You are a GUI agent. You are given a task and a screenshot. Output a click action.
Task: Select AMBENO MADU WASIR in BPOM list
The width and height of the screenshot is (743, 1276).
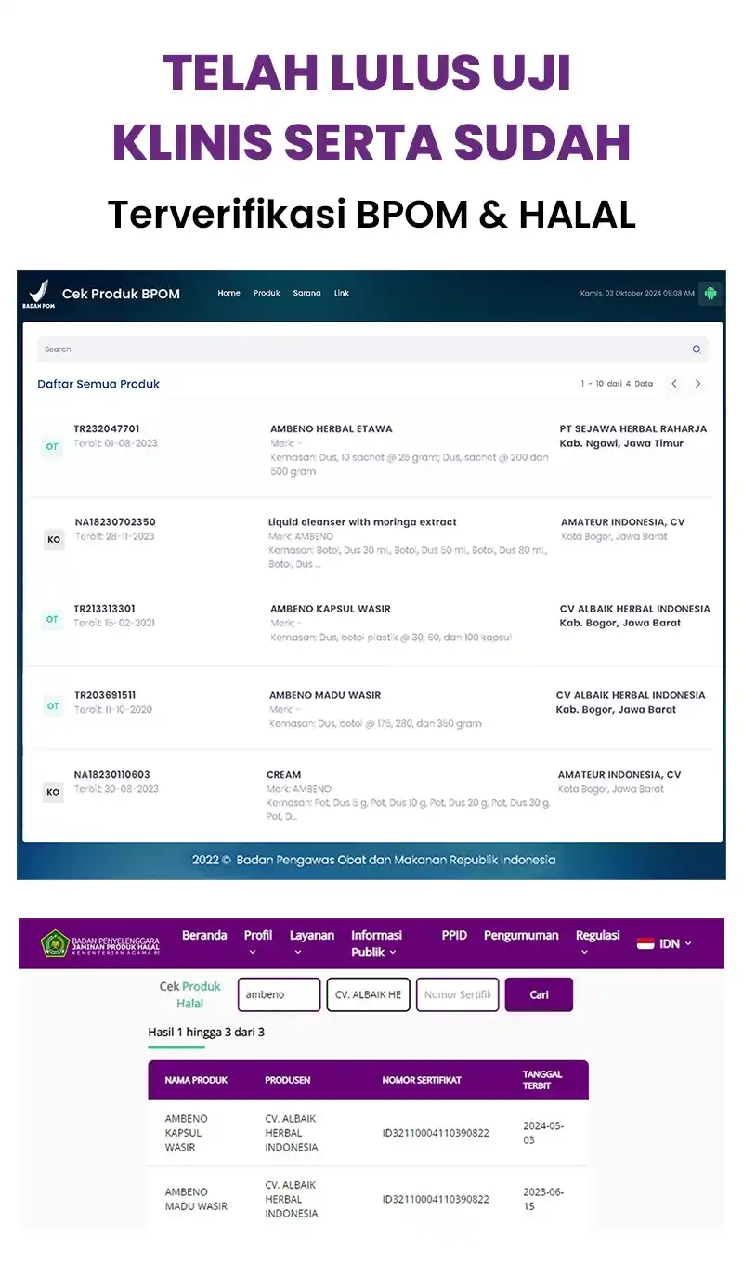[x=325, y=695]
